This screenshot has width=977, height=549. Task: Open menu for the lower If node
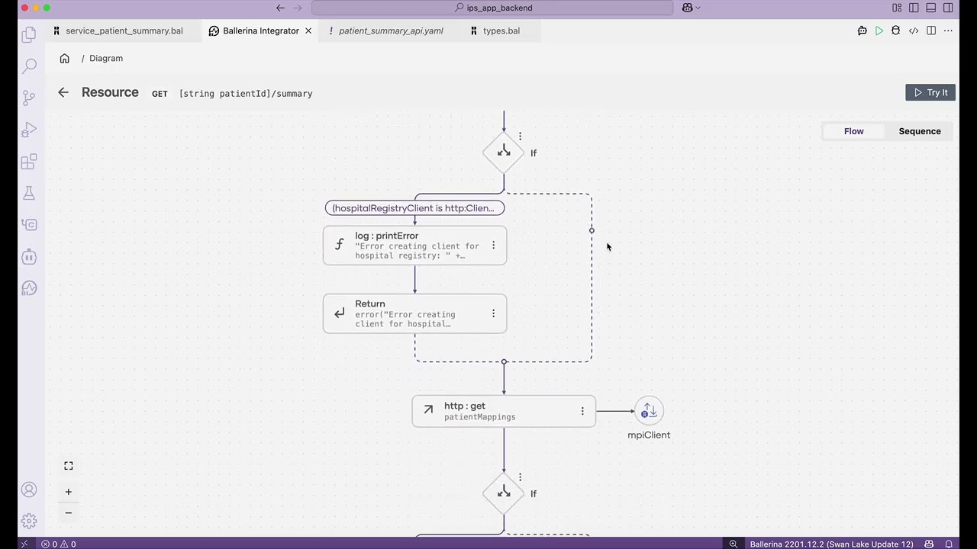520,477
